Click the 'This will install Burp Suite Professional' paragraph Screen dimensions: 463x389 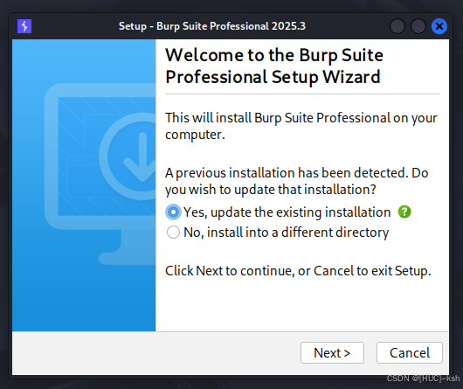click(301, 126)
